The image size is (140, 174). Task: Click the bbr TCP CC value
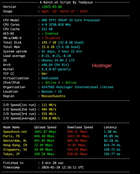pos(44,74)
